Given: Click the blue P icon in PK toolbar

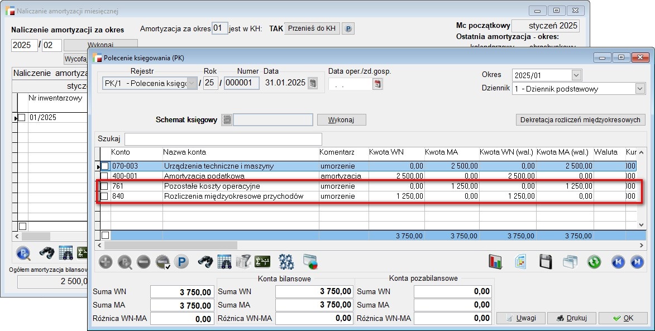Looking at the screenshot, I should click(x=181, y=261).
